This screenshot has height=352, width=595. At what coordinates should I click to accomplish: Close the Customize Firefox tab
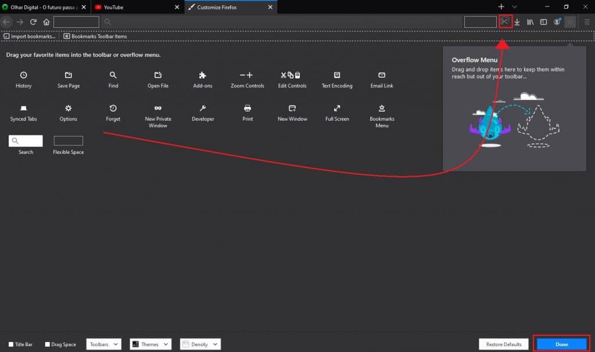point(270,7)
